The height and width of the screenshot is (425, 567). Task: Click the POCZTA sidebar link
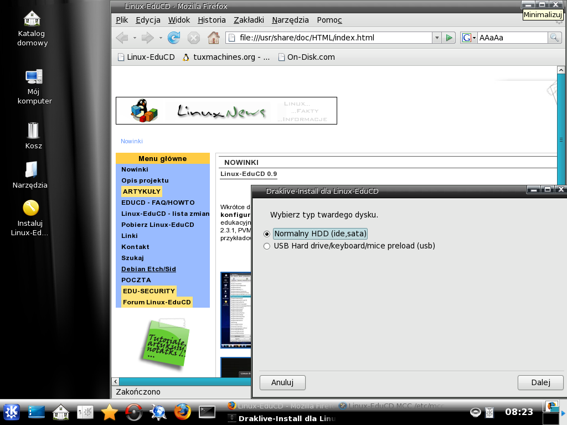[136, 280]
